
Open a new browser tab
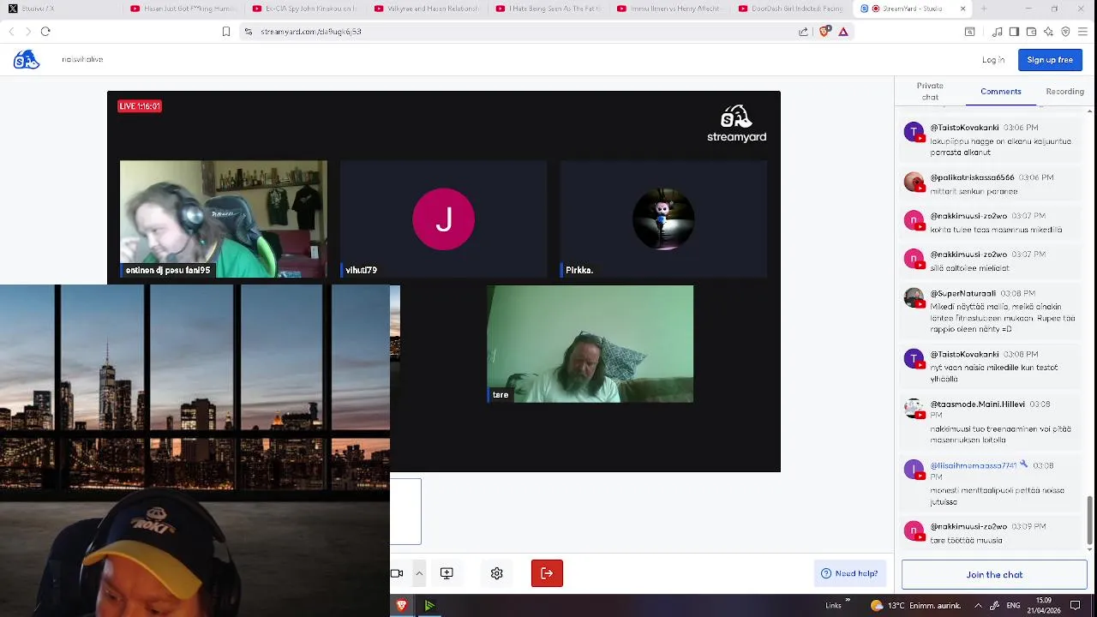(983, 9)
